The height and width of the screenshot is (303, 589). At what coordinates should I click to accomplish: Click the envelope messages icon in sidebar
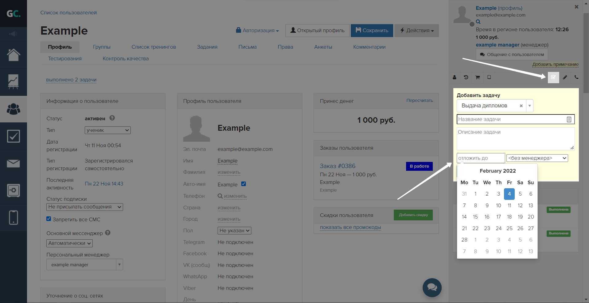(14, 163)
